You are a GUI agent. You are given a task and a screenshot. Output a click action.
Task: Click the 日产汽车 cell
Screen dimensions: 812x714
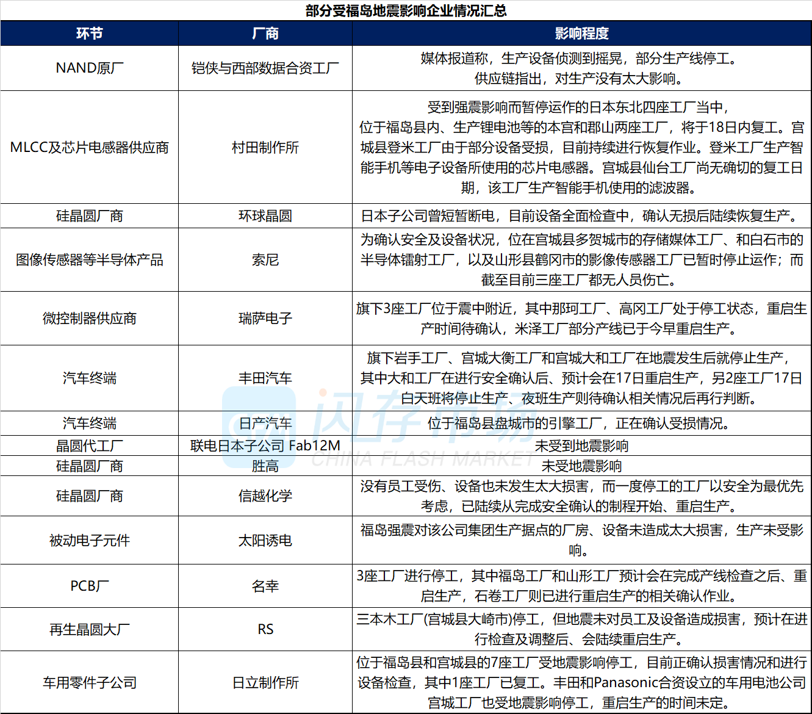click(265, 423)
